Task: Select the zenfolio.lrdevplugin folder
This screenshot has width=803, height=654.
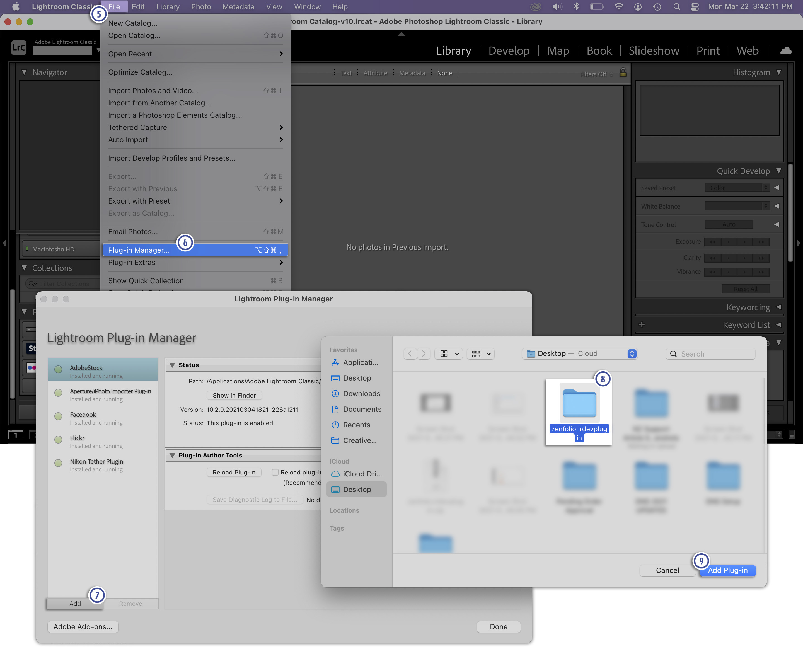Action: coord(579,413)
